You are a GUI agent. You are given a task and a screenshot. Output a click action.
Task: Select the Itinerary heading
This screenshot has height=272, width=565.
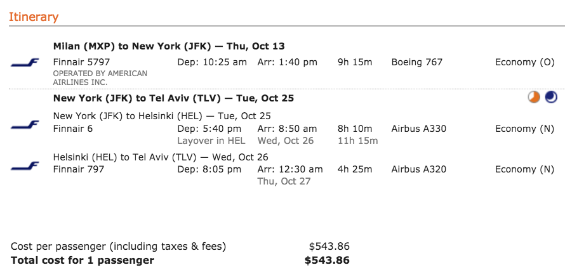click(x=34, y=17)
